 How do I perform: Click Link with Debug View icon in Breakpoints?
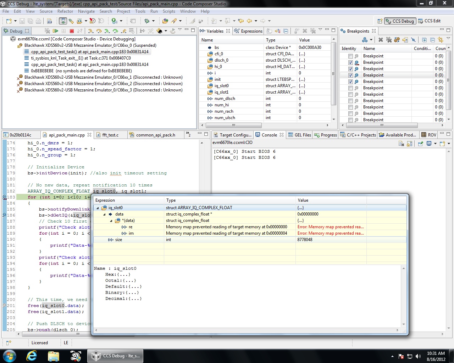[x=441, y=40]
